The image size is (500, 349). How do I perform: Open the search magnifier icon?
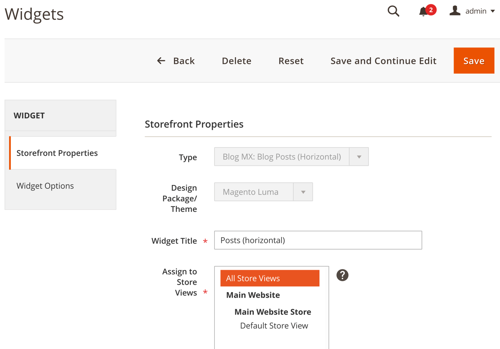393,11
